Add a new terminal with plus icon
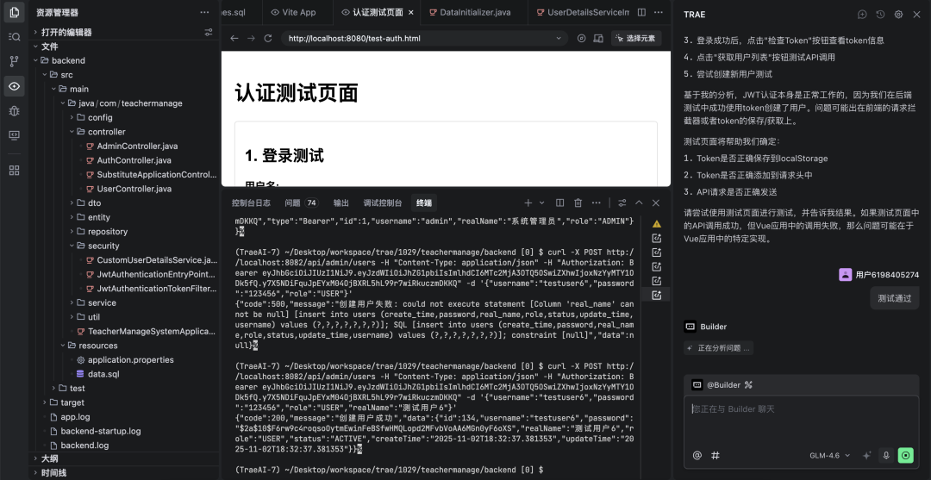Screen dimensions: 931x480 pos(528,203)
